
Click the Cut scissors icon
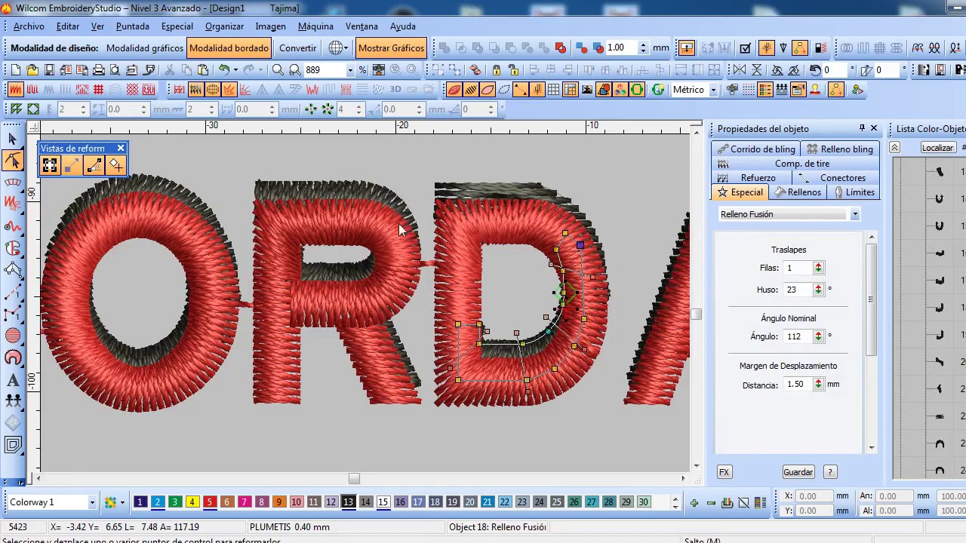169,69
